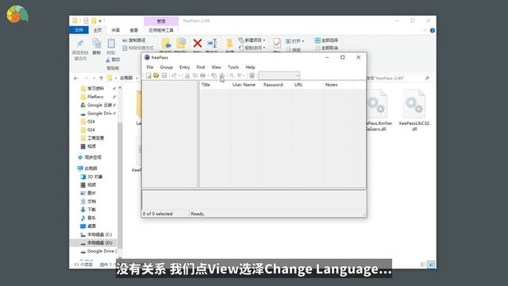This screenshot has height=286, width=508.
Task: Click the 复制路径 button in Explorer ribbon
Action: [134, 41]
